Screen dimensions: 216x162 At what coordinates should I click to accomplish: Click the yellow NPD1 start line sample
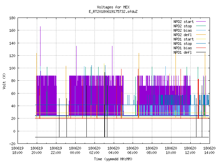(x=201, y=39)
